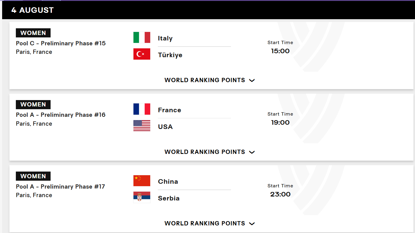Click the WOMEN badge on match #15

point(33,33)
